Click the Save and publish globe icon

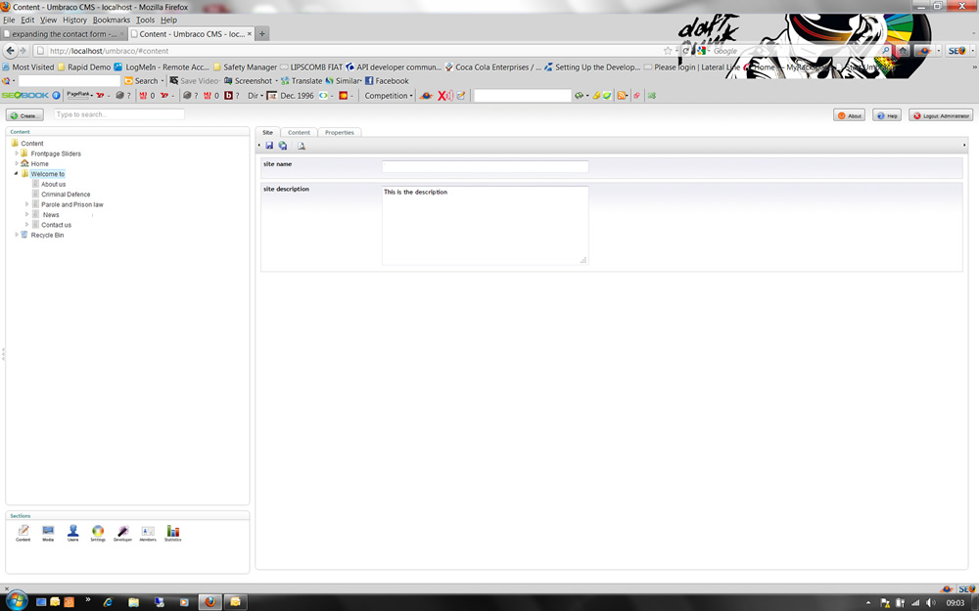283,146
